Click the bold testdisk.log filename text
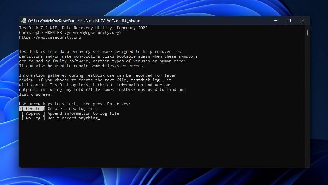This screenshot has height=185, width=328. pos(145,80)
